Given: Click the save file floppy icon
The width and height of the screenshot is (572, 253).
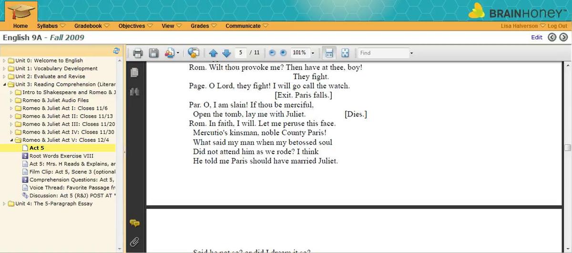Looking at the screenshot, I should coord(153,53).
